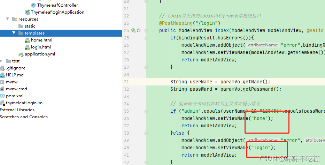325x165 pixels.
Task: Click the ThymeleafloginApplication Spring run icon
Action: 28,12
